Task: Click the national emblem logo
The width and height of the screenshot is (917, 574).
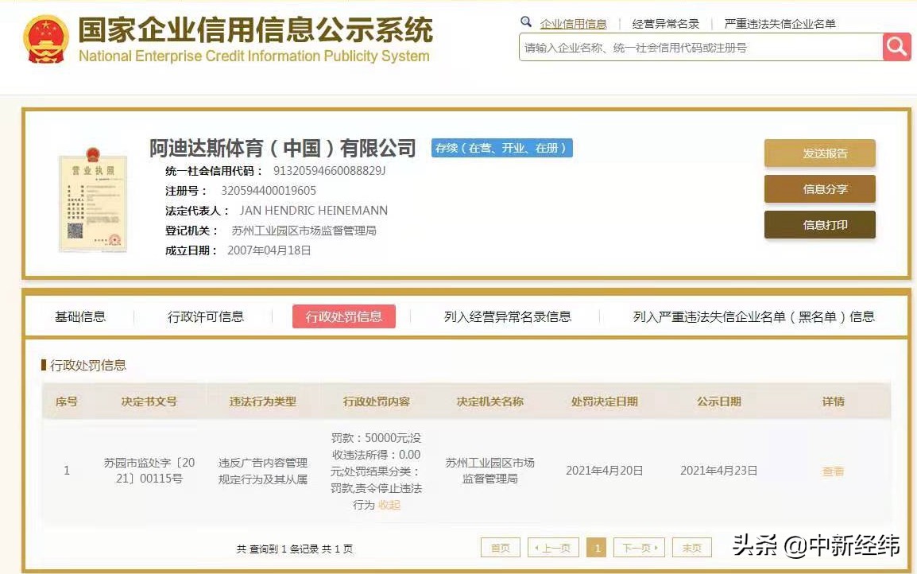Action: [x=45, y=39]
